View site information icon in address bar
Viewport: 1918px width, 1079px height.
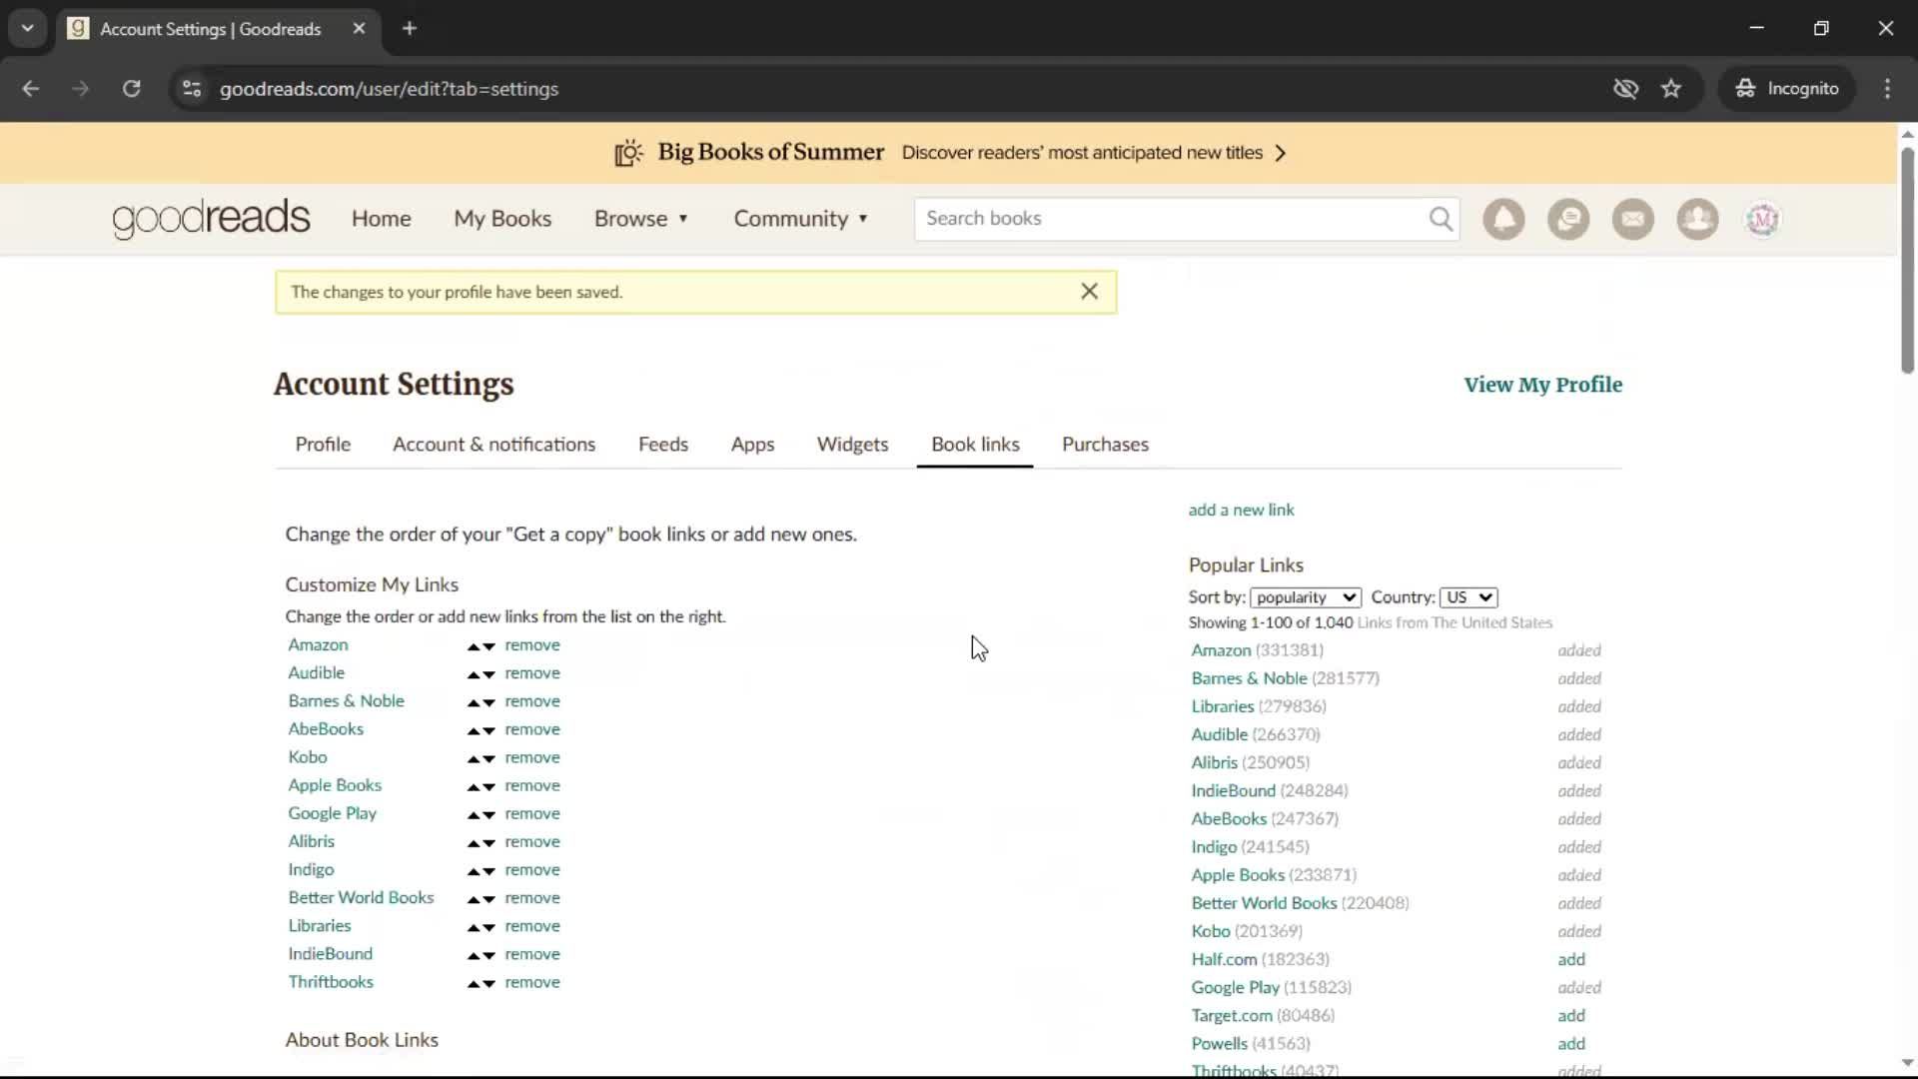tap(192, 88)
